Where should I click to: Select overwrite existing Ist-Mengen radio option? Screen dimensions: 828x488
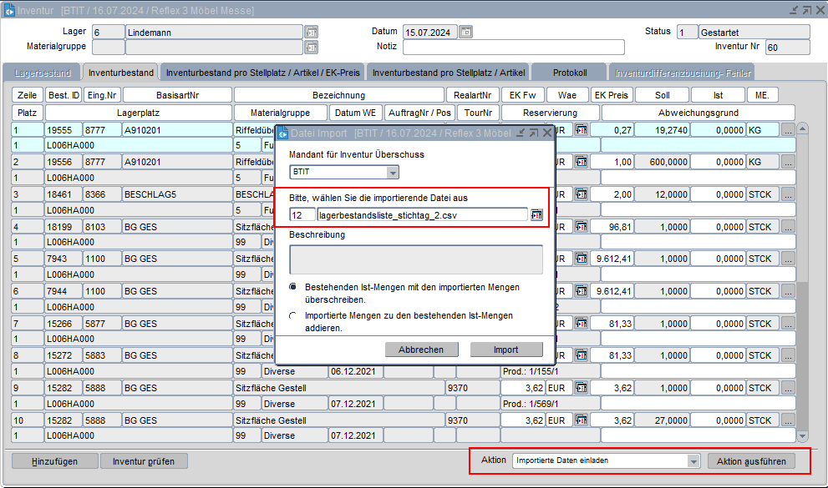click(293, 287)
